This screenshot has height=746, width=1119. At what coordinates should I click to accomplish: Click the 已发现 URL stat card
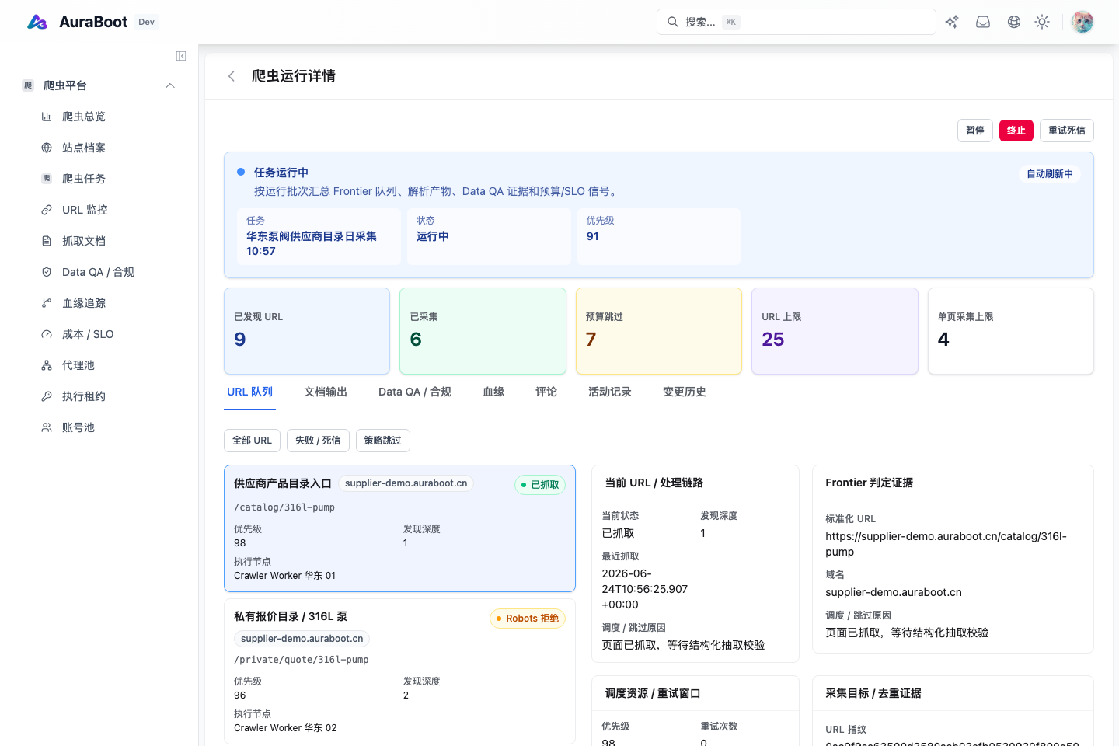(x=307, y=331)
